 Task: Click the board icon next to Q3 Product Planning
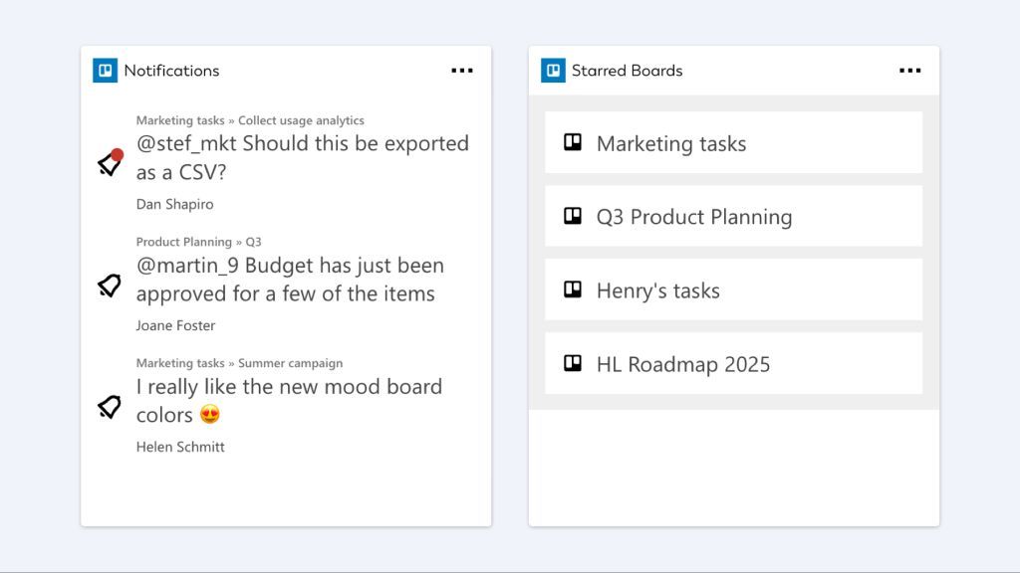(573, 216)
